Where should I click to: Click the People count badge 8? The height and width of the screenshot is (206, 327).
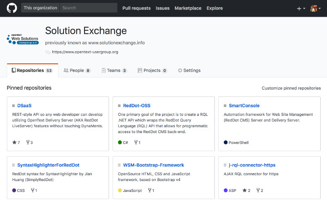[x=88, y=71]
